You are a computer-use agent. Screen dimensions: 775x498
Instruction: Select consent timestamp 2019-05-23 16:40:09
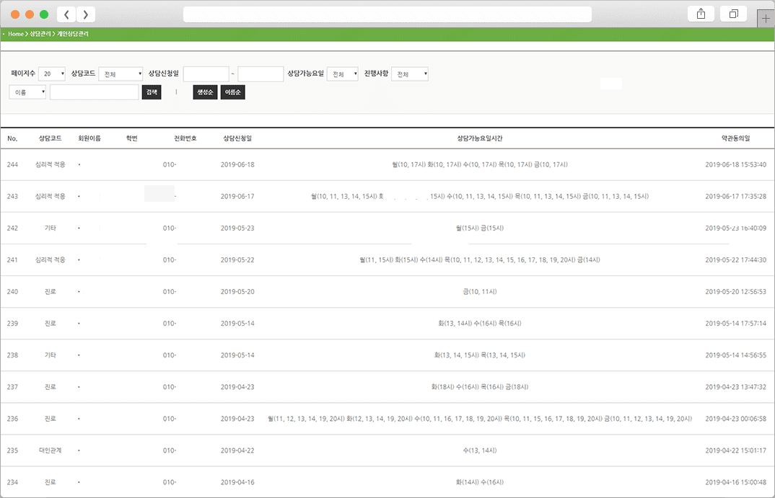point(736,228)
